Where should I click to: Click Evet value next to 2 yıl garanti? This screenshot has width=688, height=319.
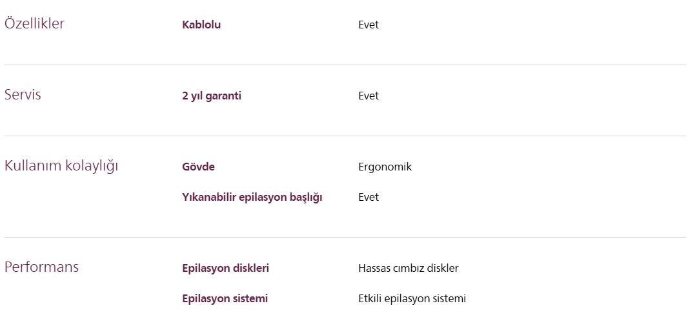click(369, 96)
